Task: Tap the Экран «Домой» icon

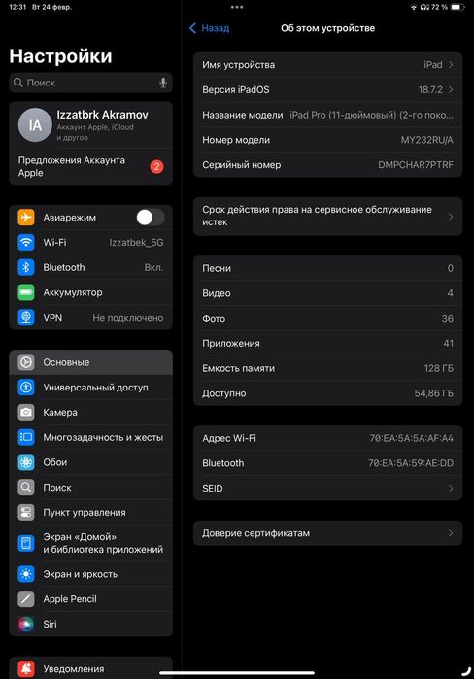Action: [x=26, y=543]
